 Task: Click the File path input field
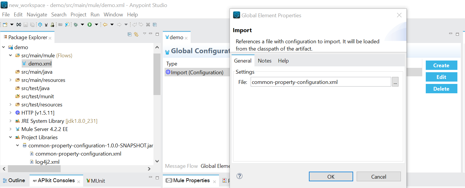[x=321, y=82]
